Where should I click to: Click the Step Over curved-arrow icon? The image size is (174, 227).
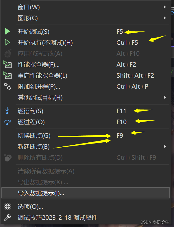pyautogui.click(x=8, y=122)
